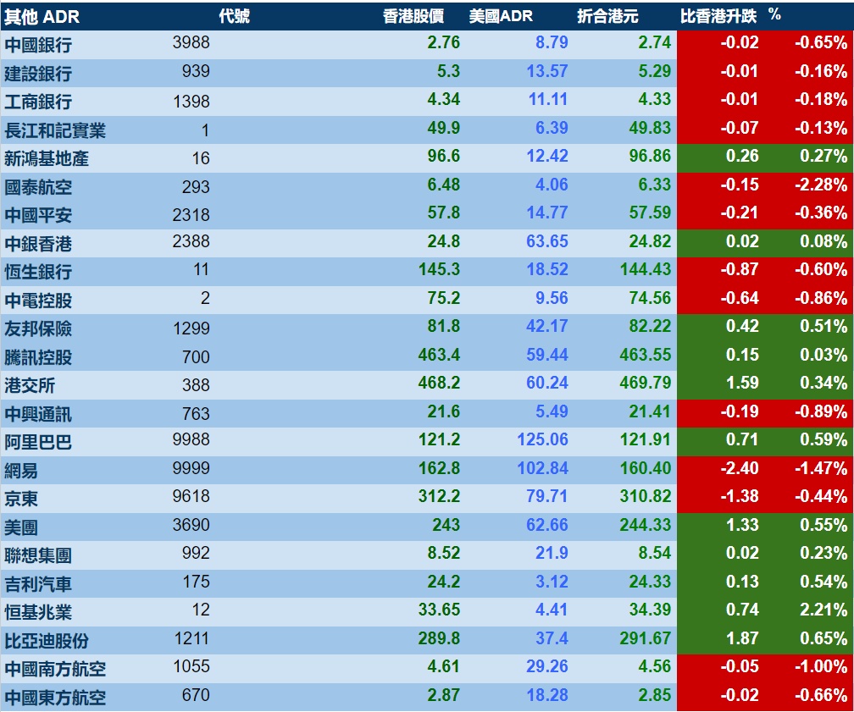Select the 比香港升跌 column header
854x712 pixels.
click(718, 16)
